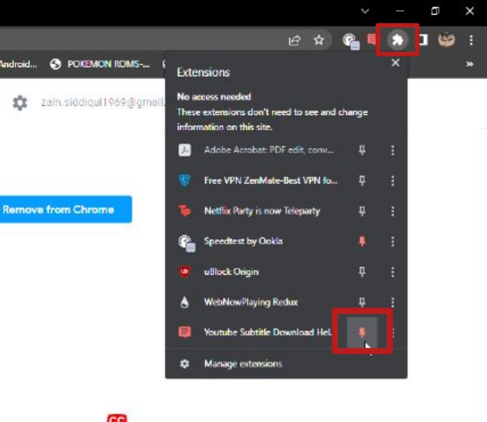Unpin Youtube Subtitle Download Helper extension
Viewport: 487px width, 422px height.
362,333
